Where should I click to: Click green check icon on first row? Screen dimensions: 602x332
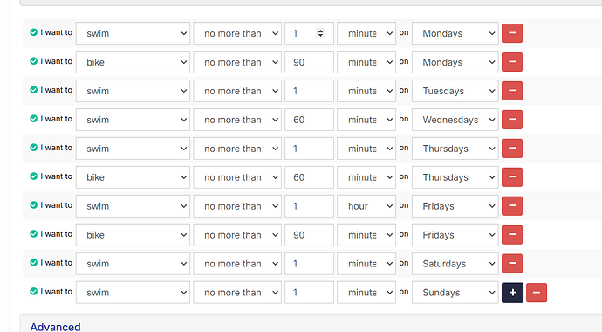[x=33, y=32]
